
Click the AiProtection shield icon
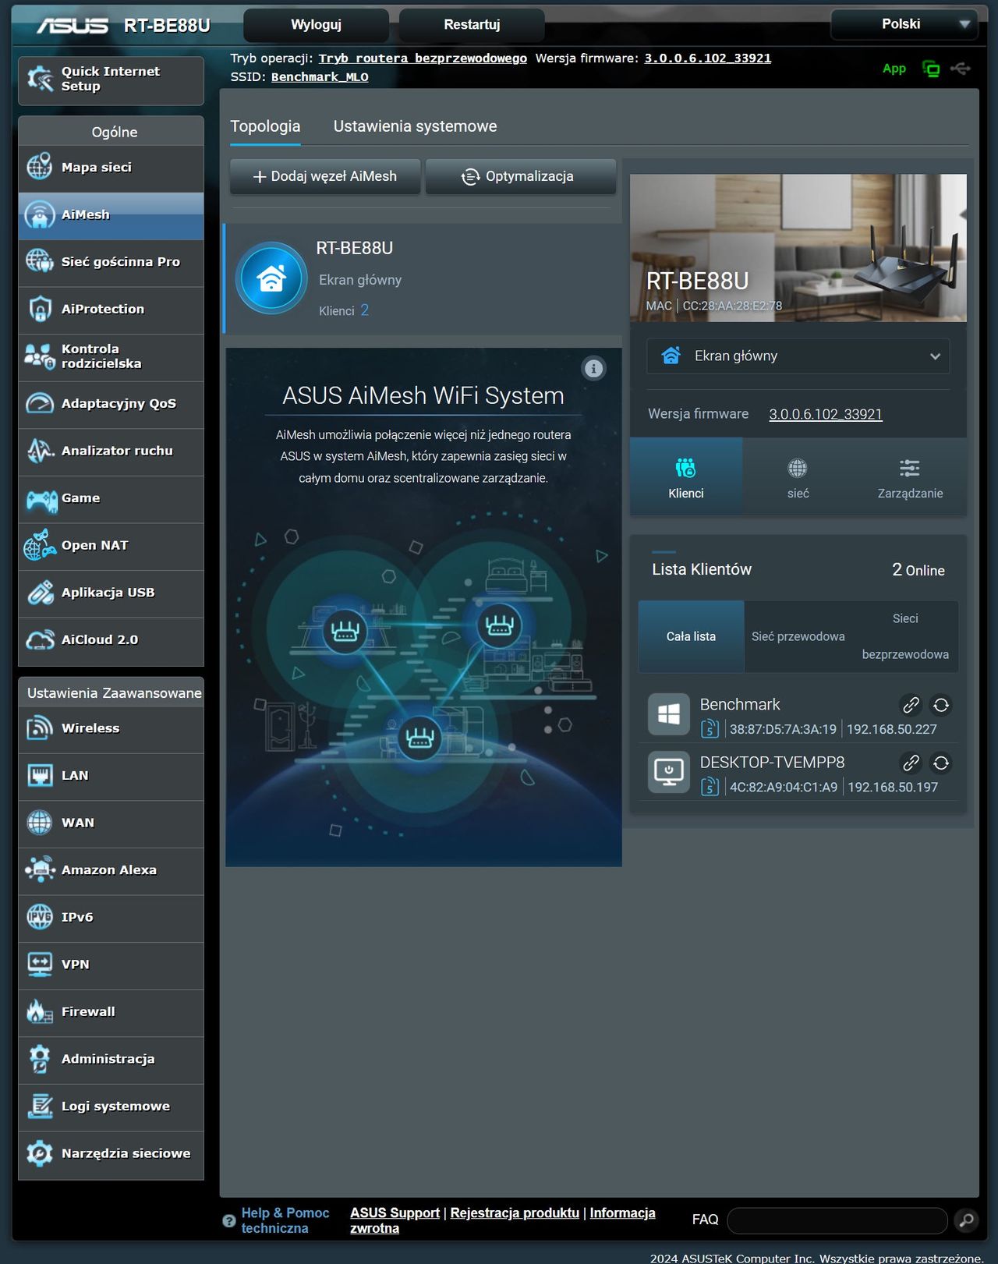pyautogui.click(x=40, y=309)
